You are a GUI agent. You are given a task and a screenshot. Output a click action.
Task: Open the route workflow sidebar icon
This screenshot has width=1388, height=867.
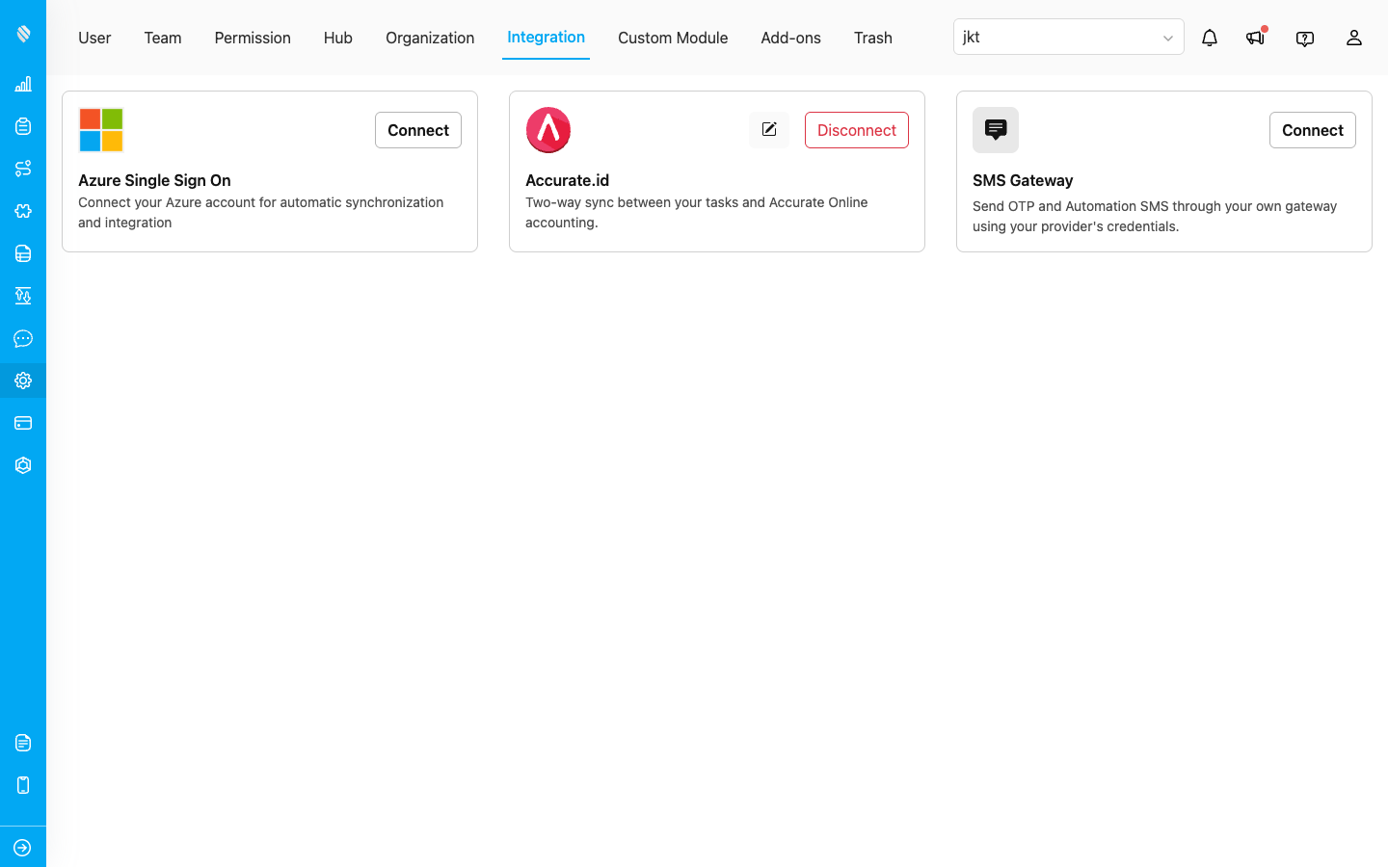click(23, 169)
